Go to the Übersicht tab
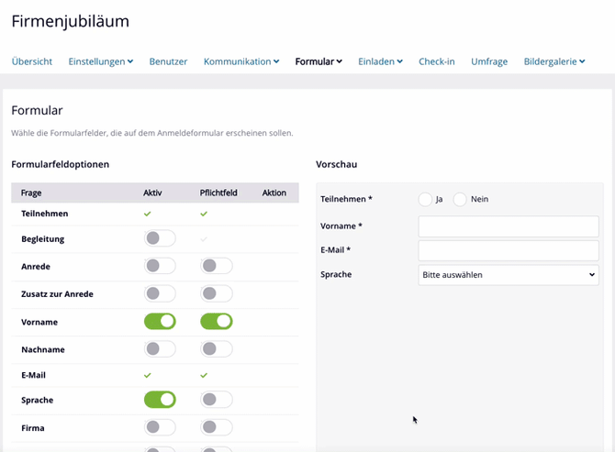The width and height of the screenshot is (615, 452). click(32, 61)
